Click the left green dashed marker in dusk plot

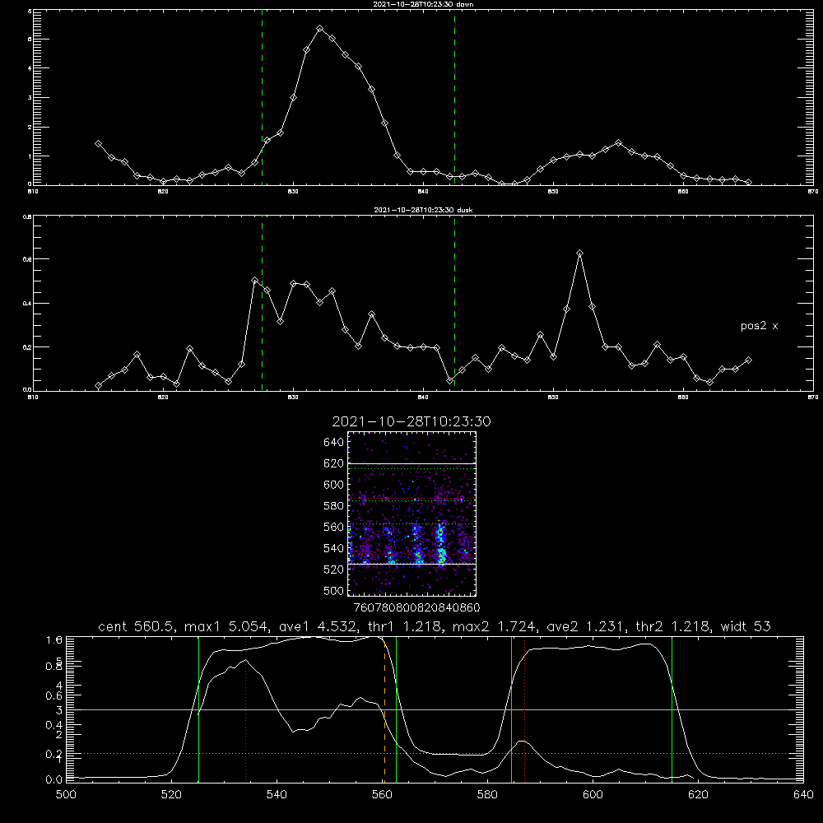pyautogui.click(x=262, y=303)
